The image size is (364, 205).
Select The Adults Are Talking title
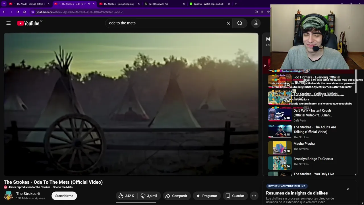pos(315,130)
